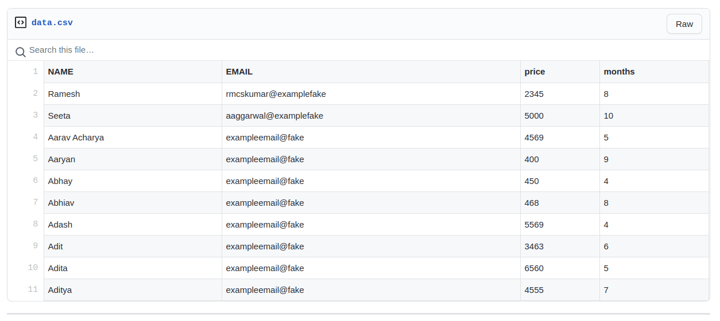Select the Aarav Acharya cell

pos(76,138)
